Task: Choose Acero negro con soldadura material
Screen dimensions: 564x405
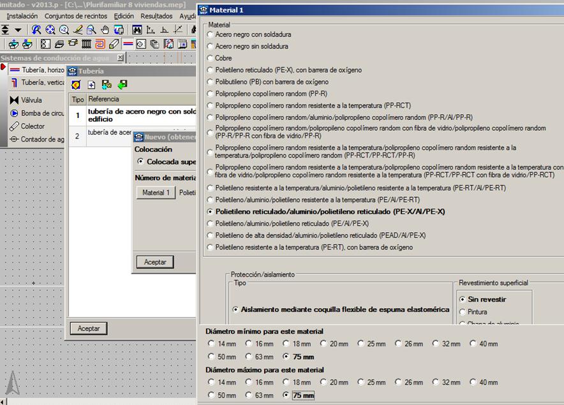Action: [x=211, y=34]
